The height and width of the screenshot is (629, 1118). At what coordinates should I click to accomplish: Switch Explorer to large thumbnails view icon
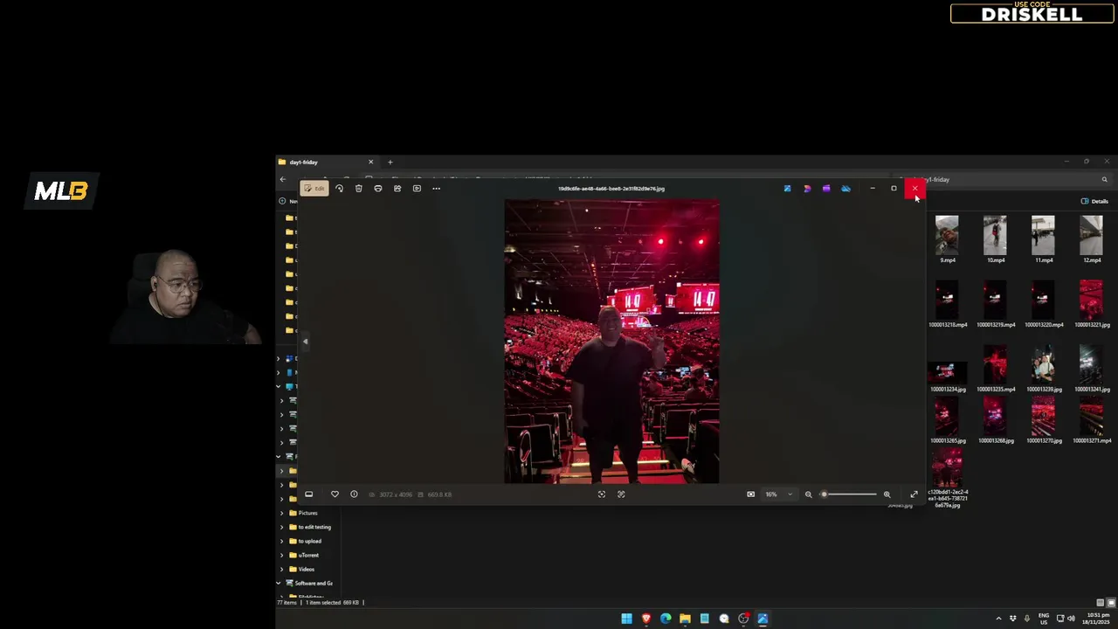point(1110,603)
